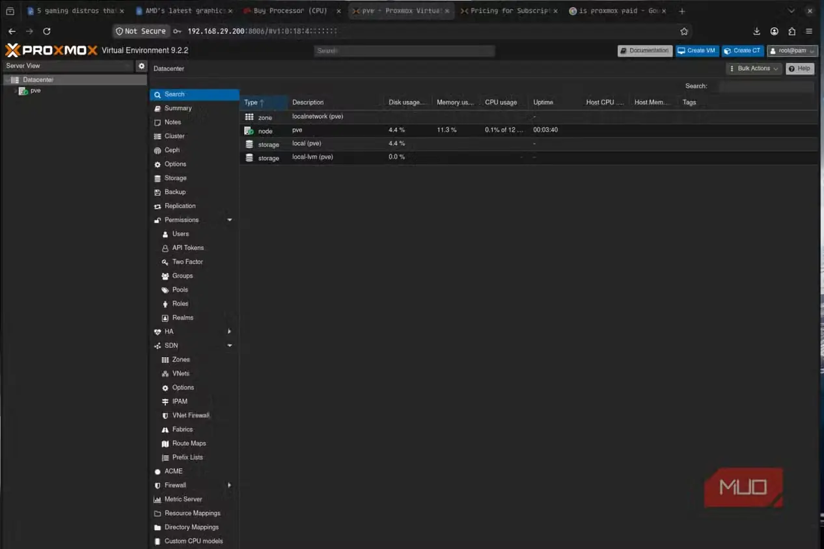Click the gear icon beside Server View
Screen dimensions: 824x549
142,66
